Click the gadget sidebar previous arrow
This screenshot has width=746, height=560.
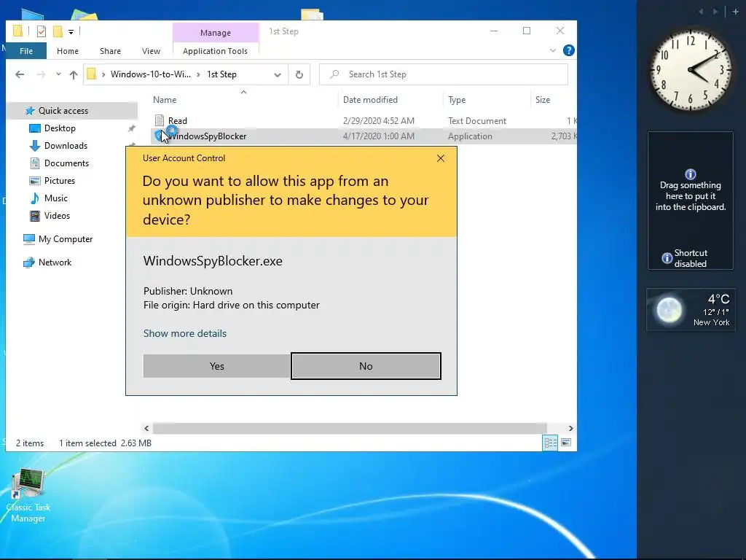(x=700, y=12)
